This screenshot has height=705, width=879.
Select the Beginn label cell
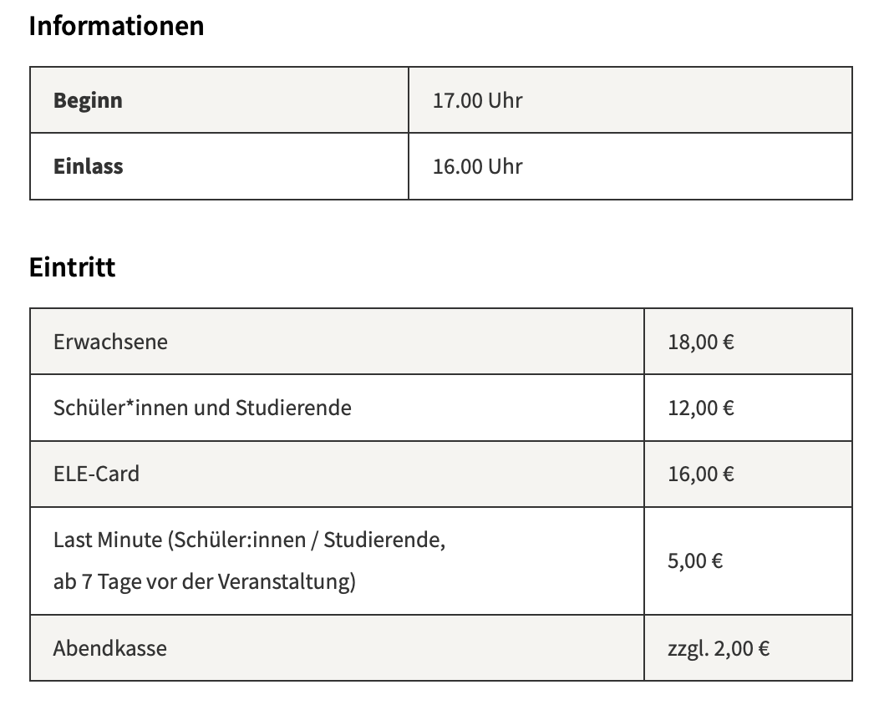(x=219, y=100)
